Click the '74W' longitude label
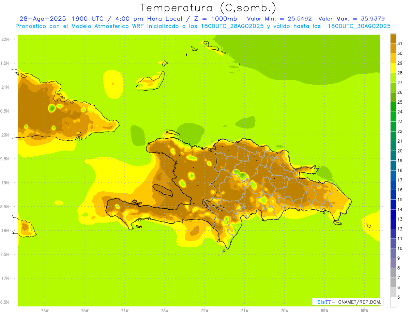 pos(125,310)
